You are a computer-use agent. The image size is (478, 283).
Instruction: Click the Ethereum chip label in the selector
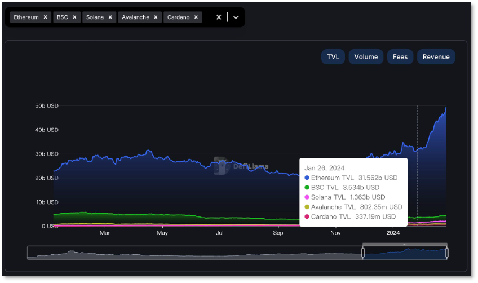(26, 17)
